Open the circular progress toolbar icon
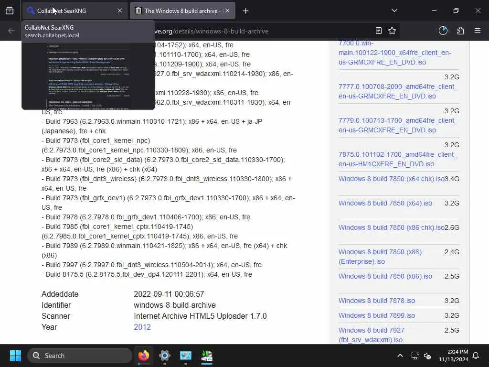Viewport: 489px width, 367px height. click(443, 31)
